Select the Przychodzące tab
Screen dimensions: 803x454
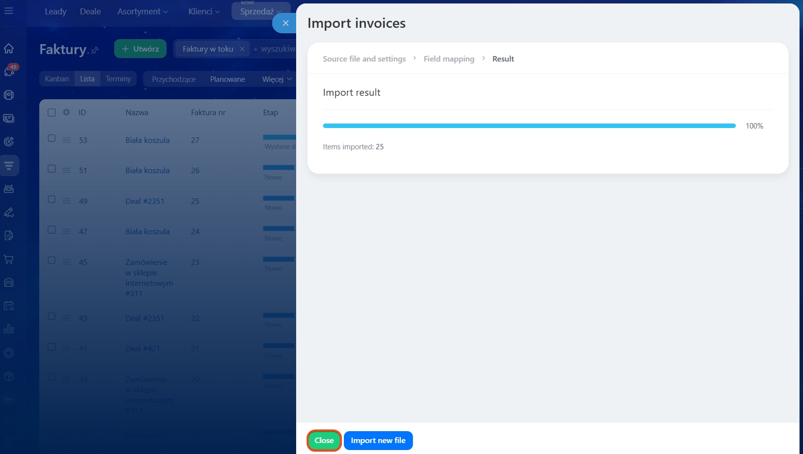tap(174, 79)
